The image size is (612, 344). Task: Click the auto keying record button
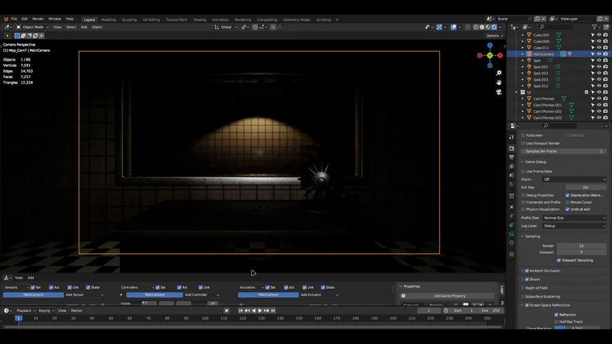[x=226, y=311]
